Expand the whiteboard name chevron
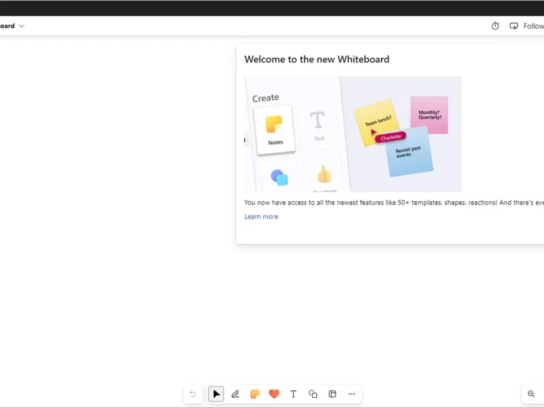544x408 pixels. pyautogui.click(x=22, y=26)
